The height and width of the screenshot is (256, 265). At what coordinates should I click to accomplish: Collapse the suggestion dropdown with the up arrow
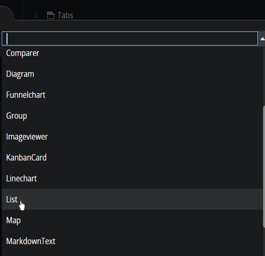point(262,38)
